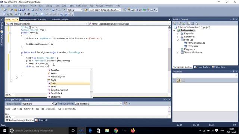Click the Find in Files icon beside combo

pyautogui.click(x=86, y=10)
